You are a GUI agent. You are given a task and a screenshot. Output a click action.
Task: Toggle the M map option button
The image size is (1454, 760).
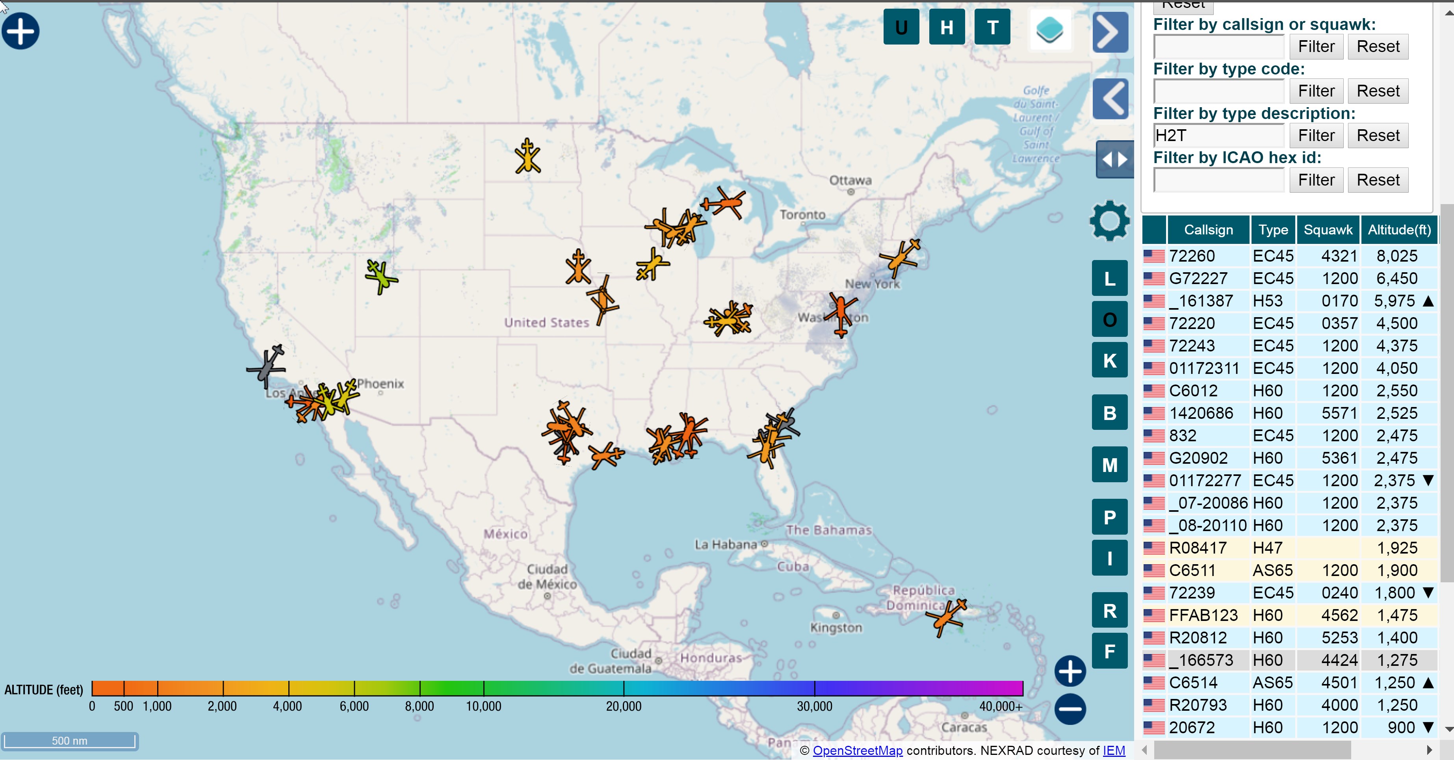(1109, 465)
